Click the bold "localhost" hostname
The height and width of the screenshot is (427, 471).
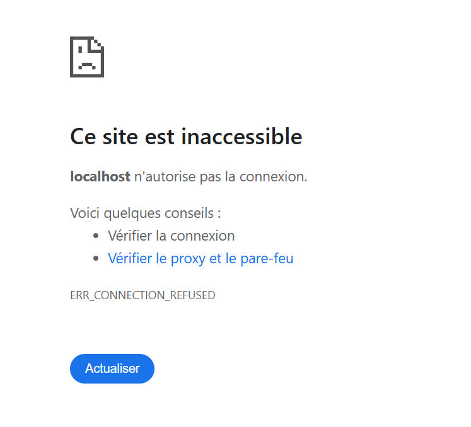(100, 176)
